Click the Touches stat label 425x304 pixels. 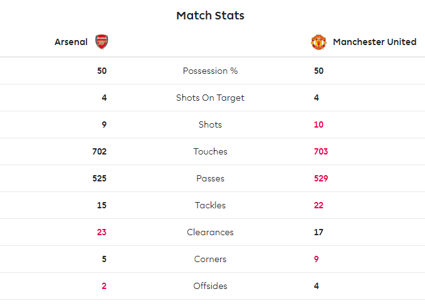(x=211, y=151)
